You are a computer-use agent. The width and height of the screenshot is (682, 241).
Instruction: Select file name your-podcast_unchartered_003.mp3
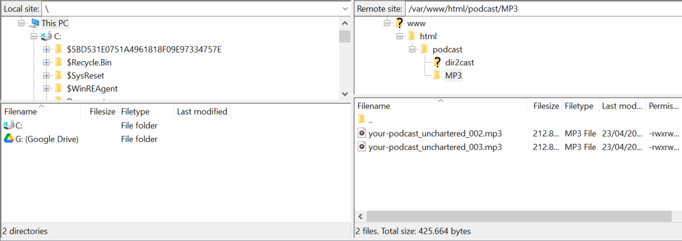(x=435, y=147)
